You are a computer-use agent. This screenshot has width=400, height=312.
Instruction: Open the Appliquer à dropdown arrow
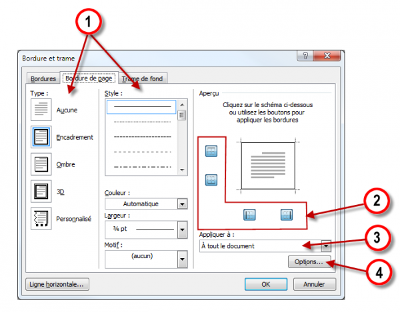pos(326,246)
